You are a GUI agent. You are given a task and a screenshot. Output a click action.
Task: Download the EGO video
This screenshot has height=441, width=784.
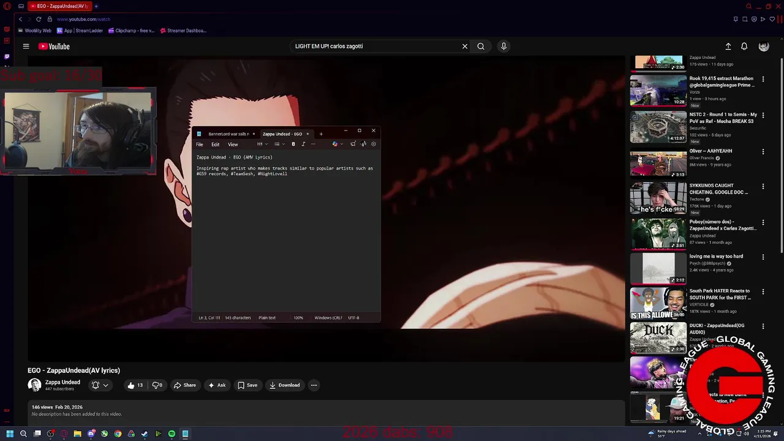coord(285,385)
